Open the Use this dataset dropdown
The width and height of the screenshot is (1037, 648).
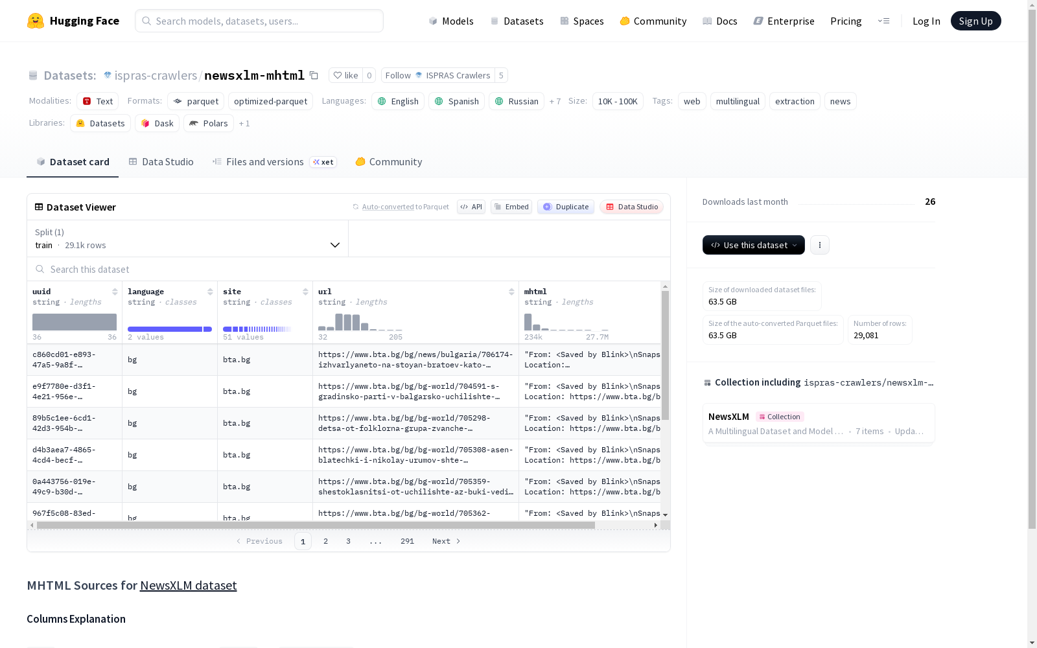point(754,245)
